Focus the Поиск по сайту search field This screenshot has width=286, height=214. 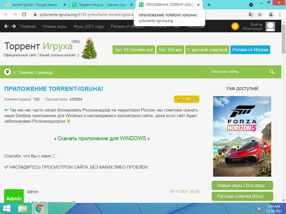(x=238, y=72)
